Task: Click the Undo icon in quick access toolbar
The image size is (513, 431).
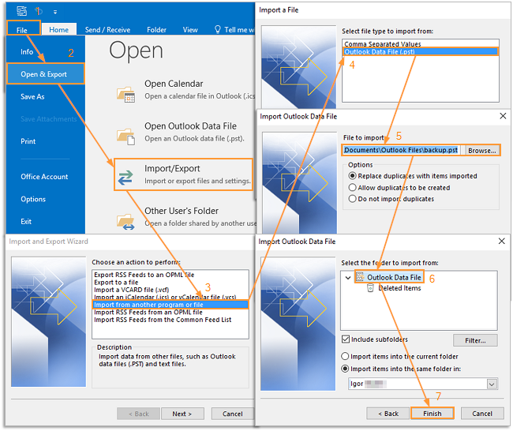Action: click(x=39, y=12)
